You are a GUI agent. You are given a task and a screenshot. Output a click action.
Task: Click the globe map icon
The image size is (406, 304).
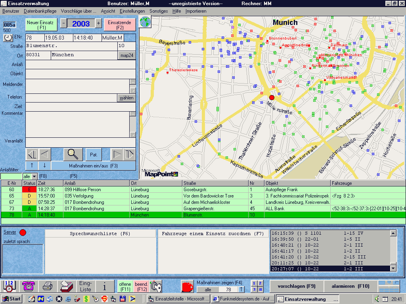click(145, 22)
